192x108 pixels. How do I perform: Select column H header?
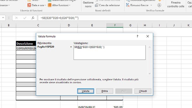[x=145, y=25]
